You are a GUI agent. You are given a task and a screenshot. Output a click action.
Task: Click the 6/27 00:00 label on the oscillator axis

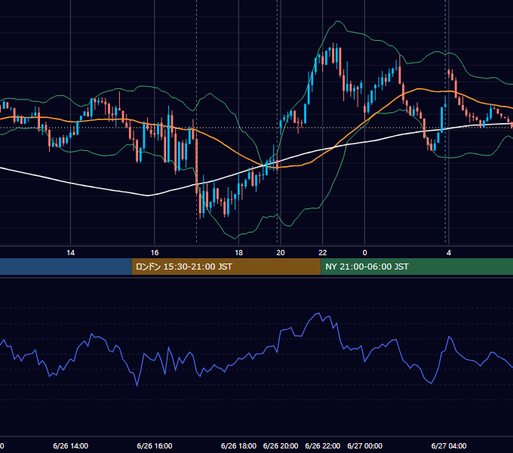(365, 445)
